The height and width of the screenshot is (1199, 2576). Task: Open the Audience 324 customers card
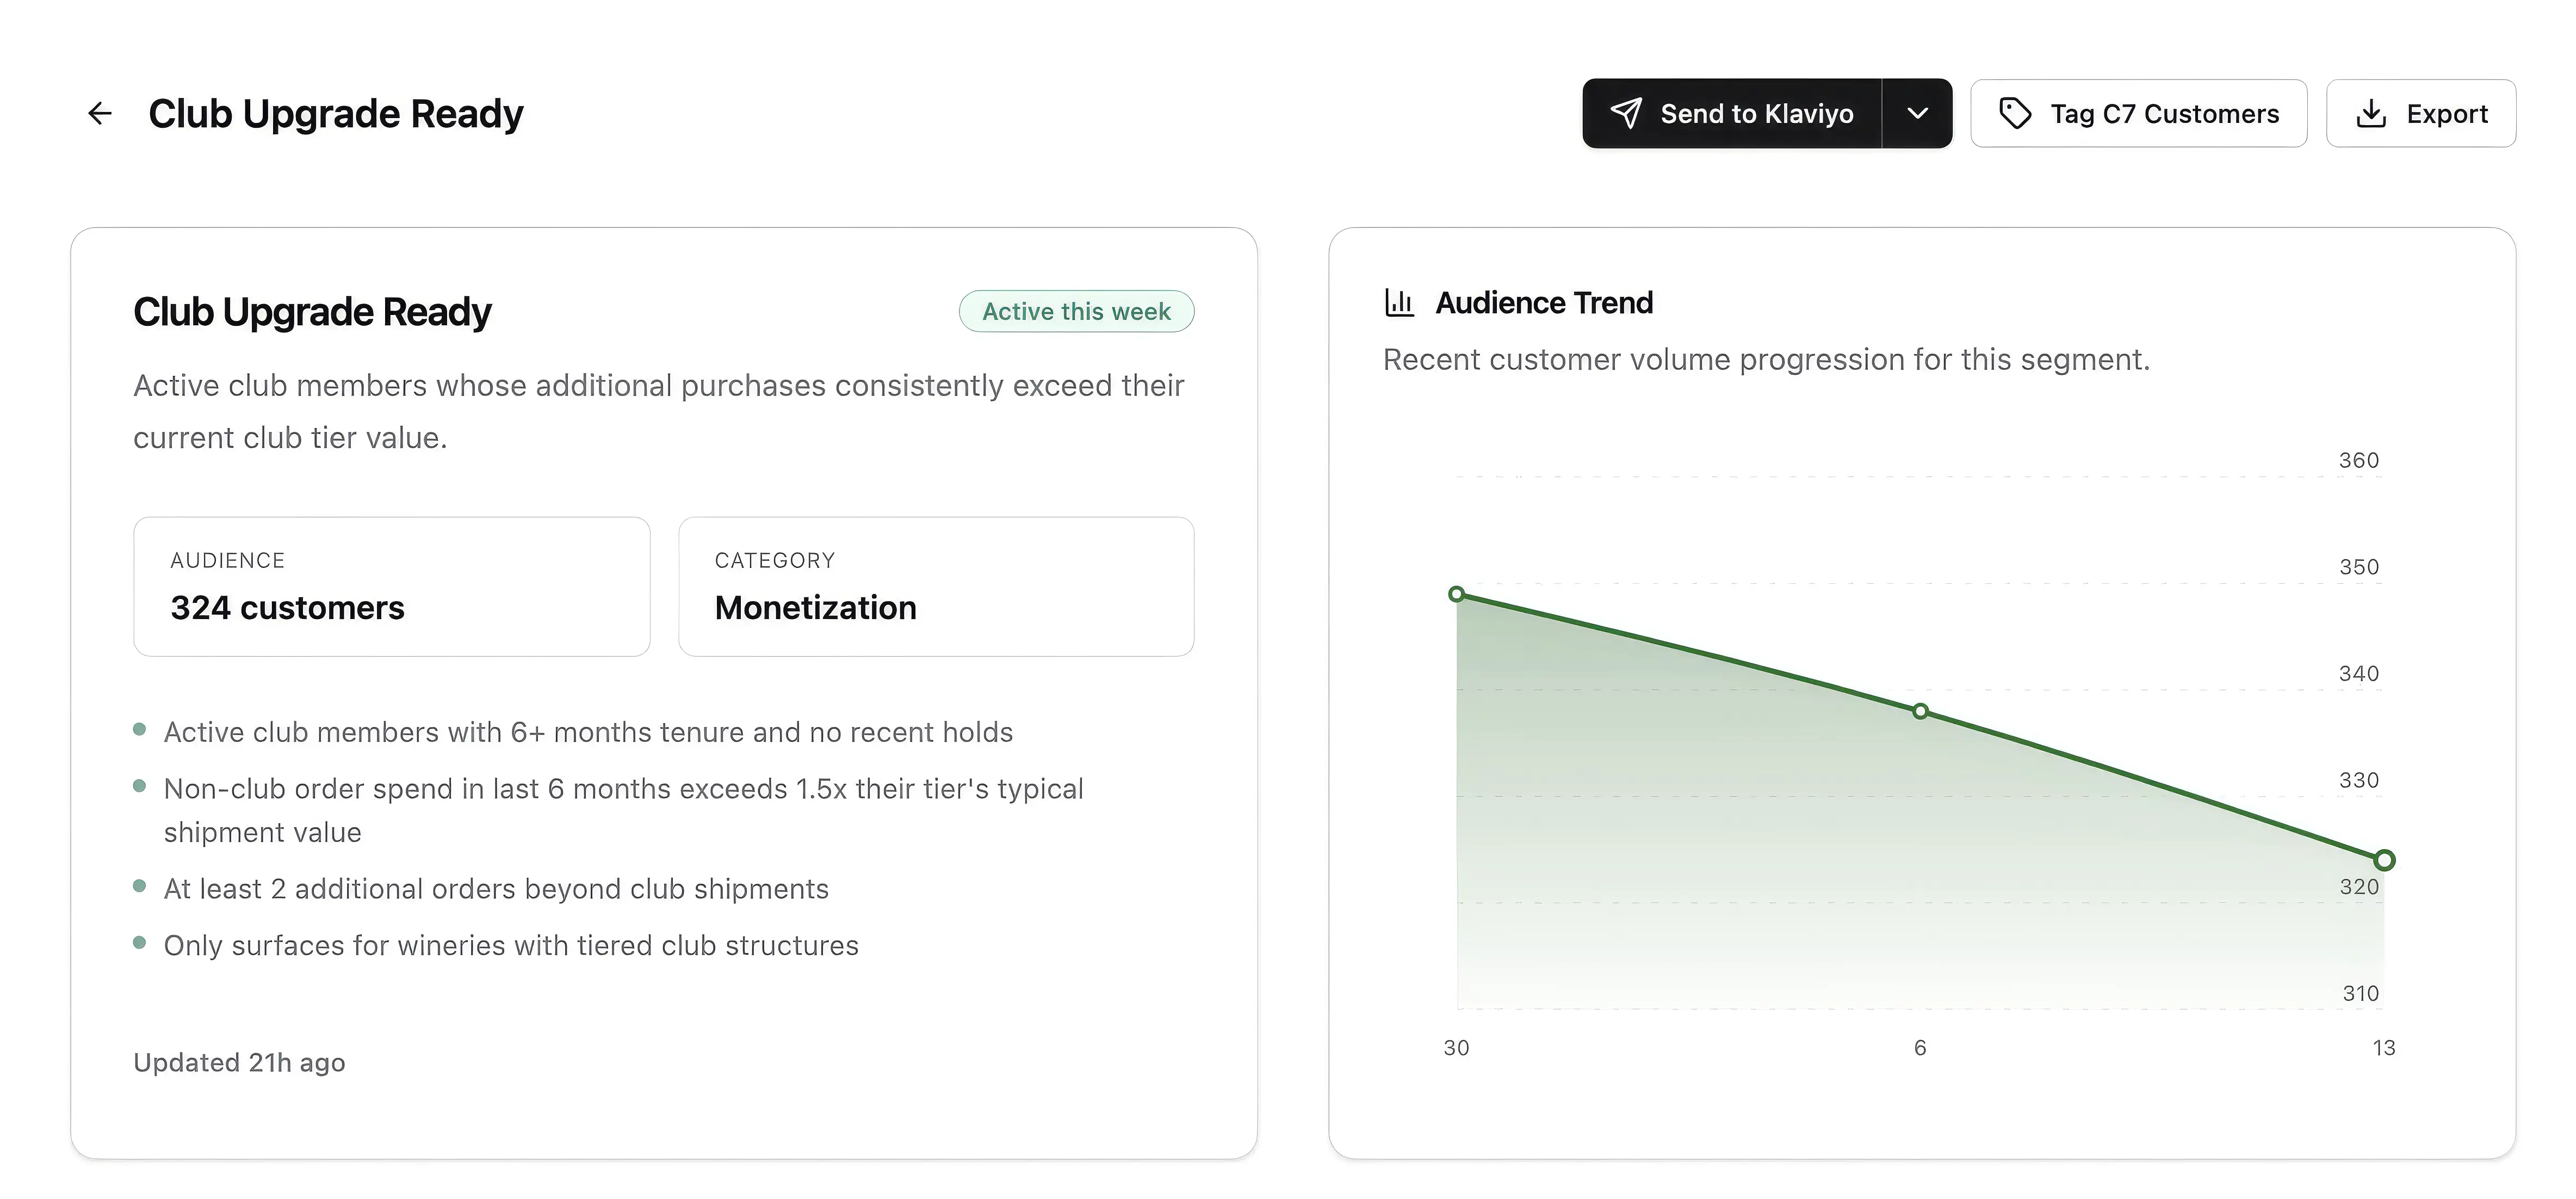[391, 587]
